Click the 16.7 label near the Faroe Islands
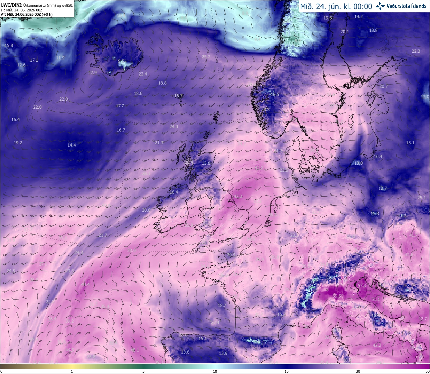The width and height of the screenshot is (430, 374). (178, 96)
